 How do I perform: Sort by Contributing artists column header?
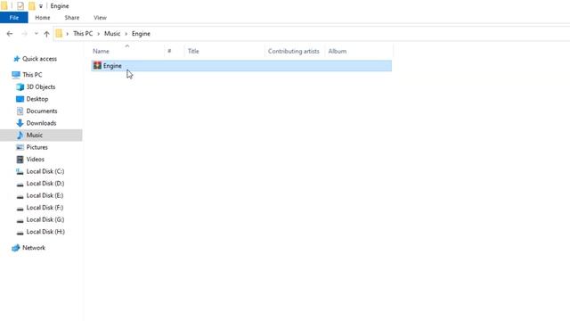coord(294,52)
